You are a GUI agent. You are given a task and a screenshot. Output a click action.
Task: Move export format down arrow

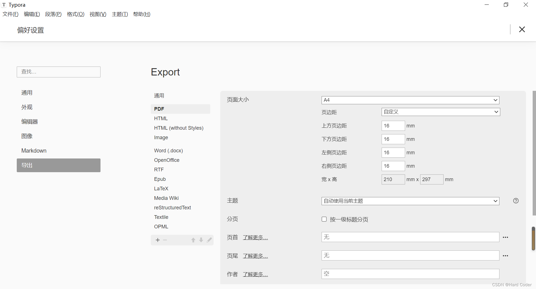coord(201,240)
